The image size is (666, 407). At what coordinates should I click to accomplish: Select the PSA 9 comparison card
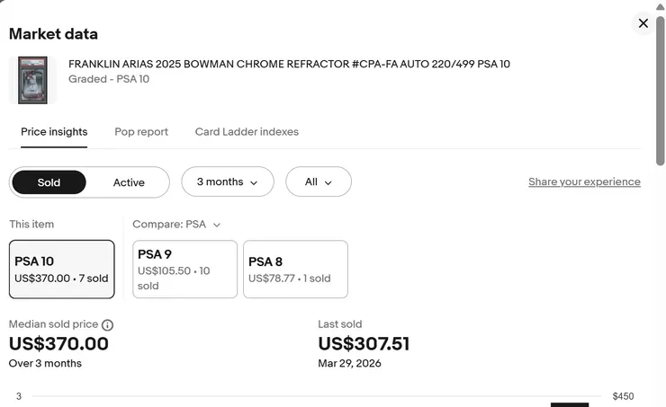click(x=184, y=269)
